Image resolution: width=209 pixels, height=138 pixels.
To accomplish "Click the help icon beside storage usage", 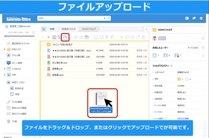I will click(33, 32).
